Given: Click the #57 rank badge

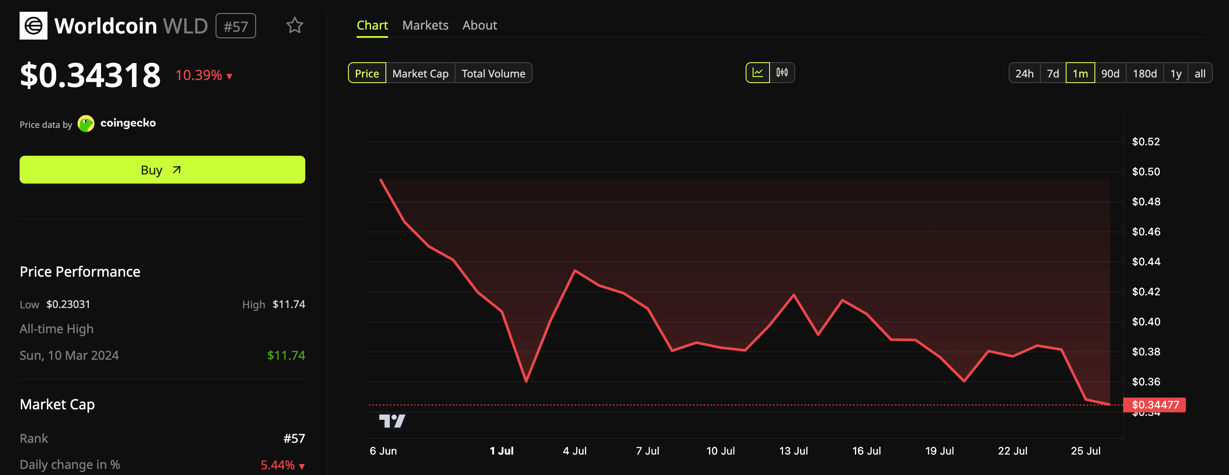Looking at the screenshot, I should pyautogui.click(x=236, y=26).
